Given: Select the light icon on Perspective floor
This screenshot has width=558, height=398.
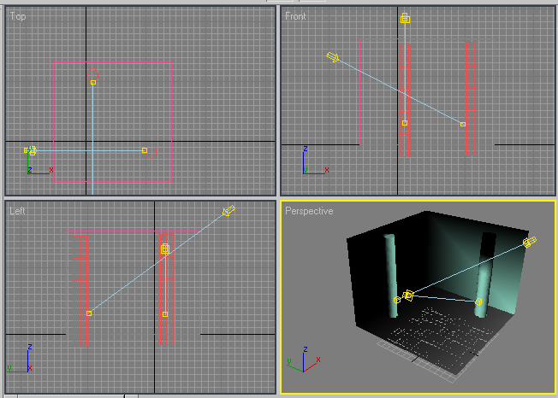Looking at the screenshot, I should coord(408,296).
